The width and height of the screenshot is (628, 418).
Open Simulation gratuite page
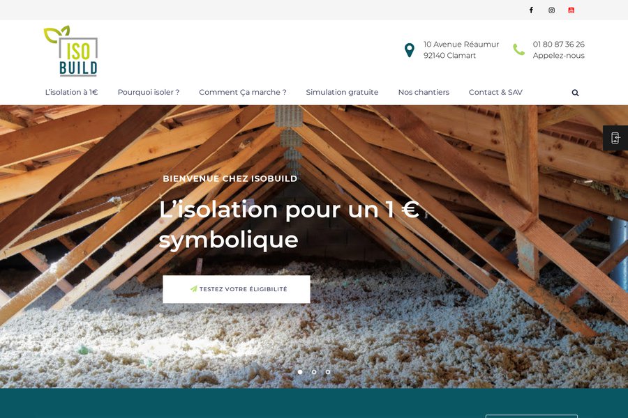342,93
